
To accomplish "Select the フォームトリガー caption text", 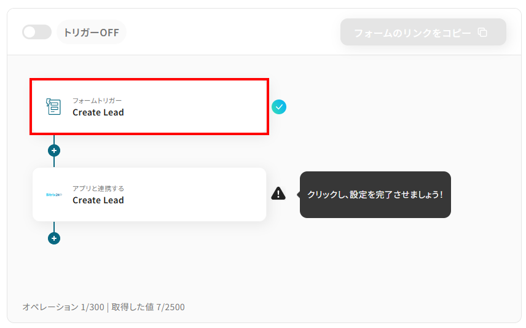I will [x=97, y=101].
